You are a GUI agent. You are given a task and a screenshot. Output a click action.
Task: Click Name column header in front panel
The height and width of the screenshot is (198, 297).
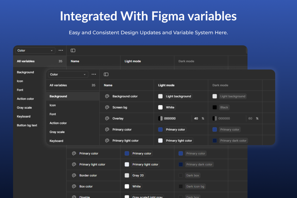click(x=108, y=85)
